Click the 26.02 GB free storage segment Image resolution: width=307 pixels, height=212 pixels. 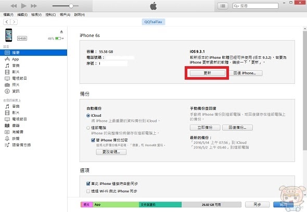tap(211, 205)
